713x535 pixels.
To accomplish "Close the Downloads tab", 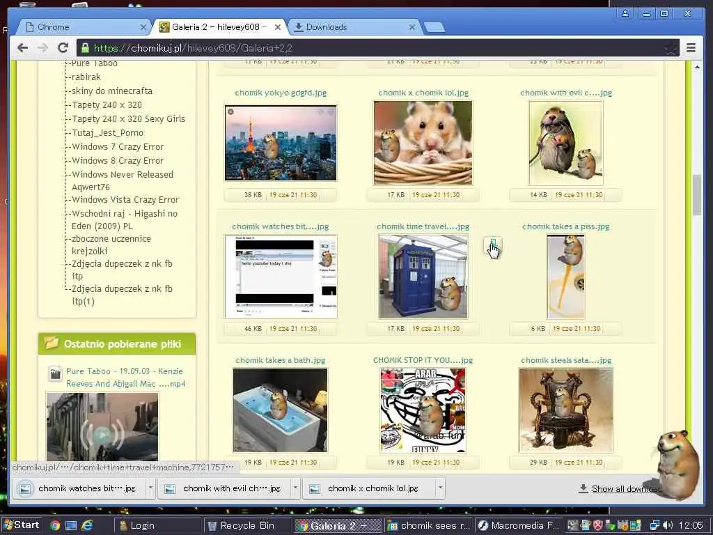I will click(412, 27).
